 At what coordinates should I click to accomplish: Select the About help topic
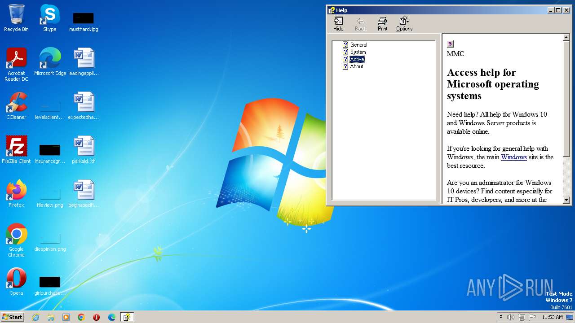357,66
